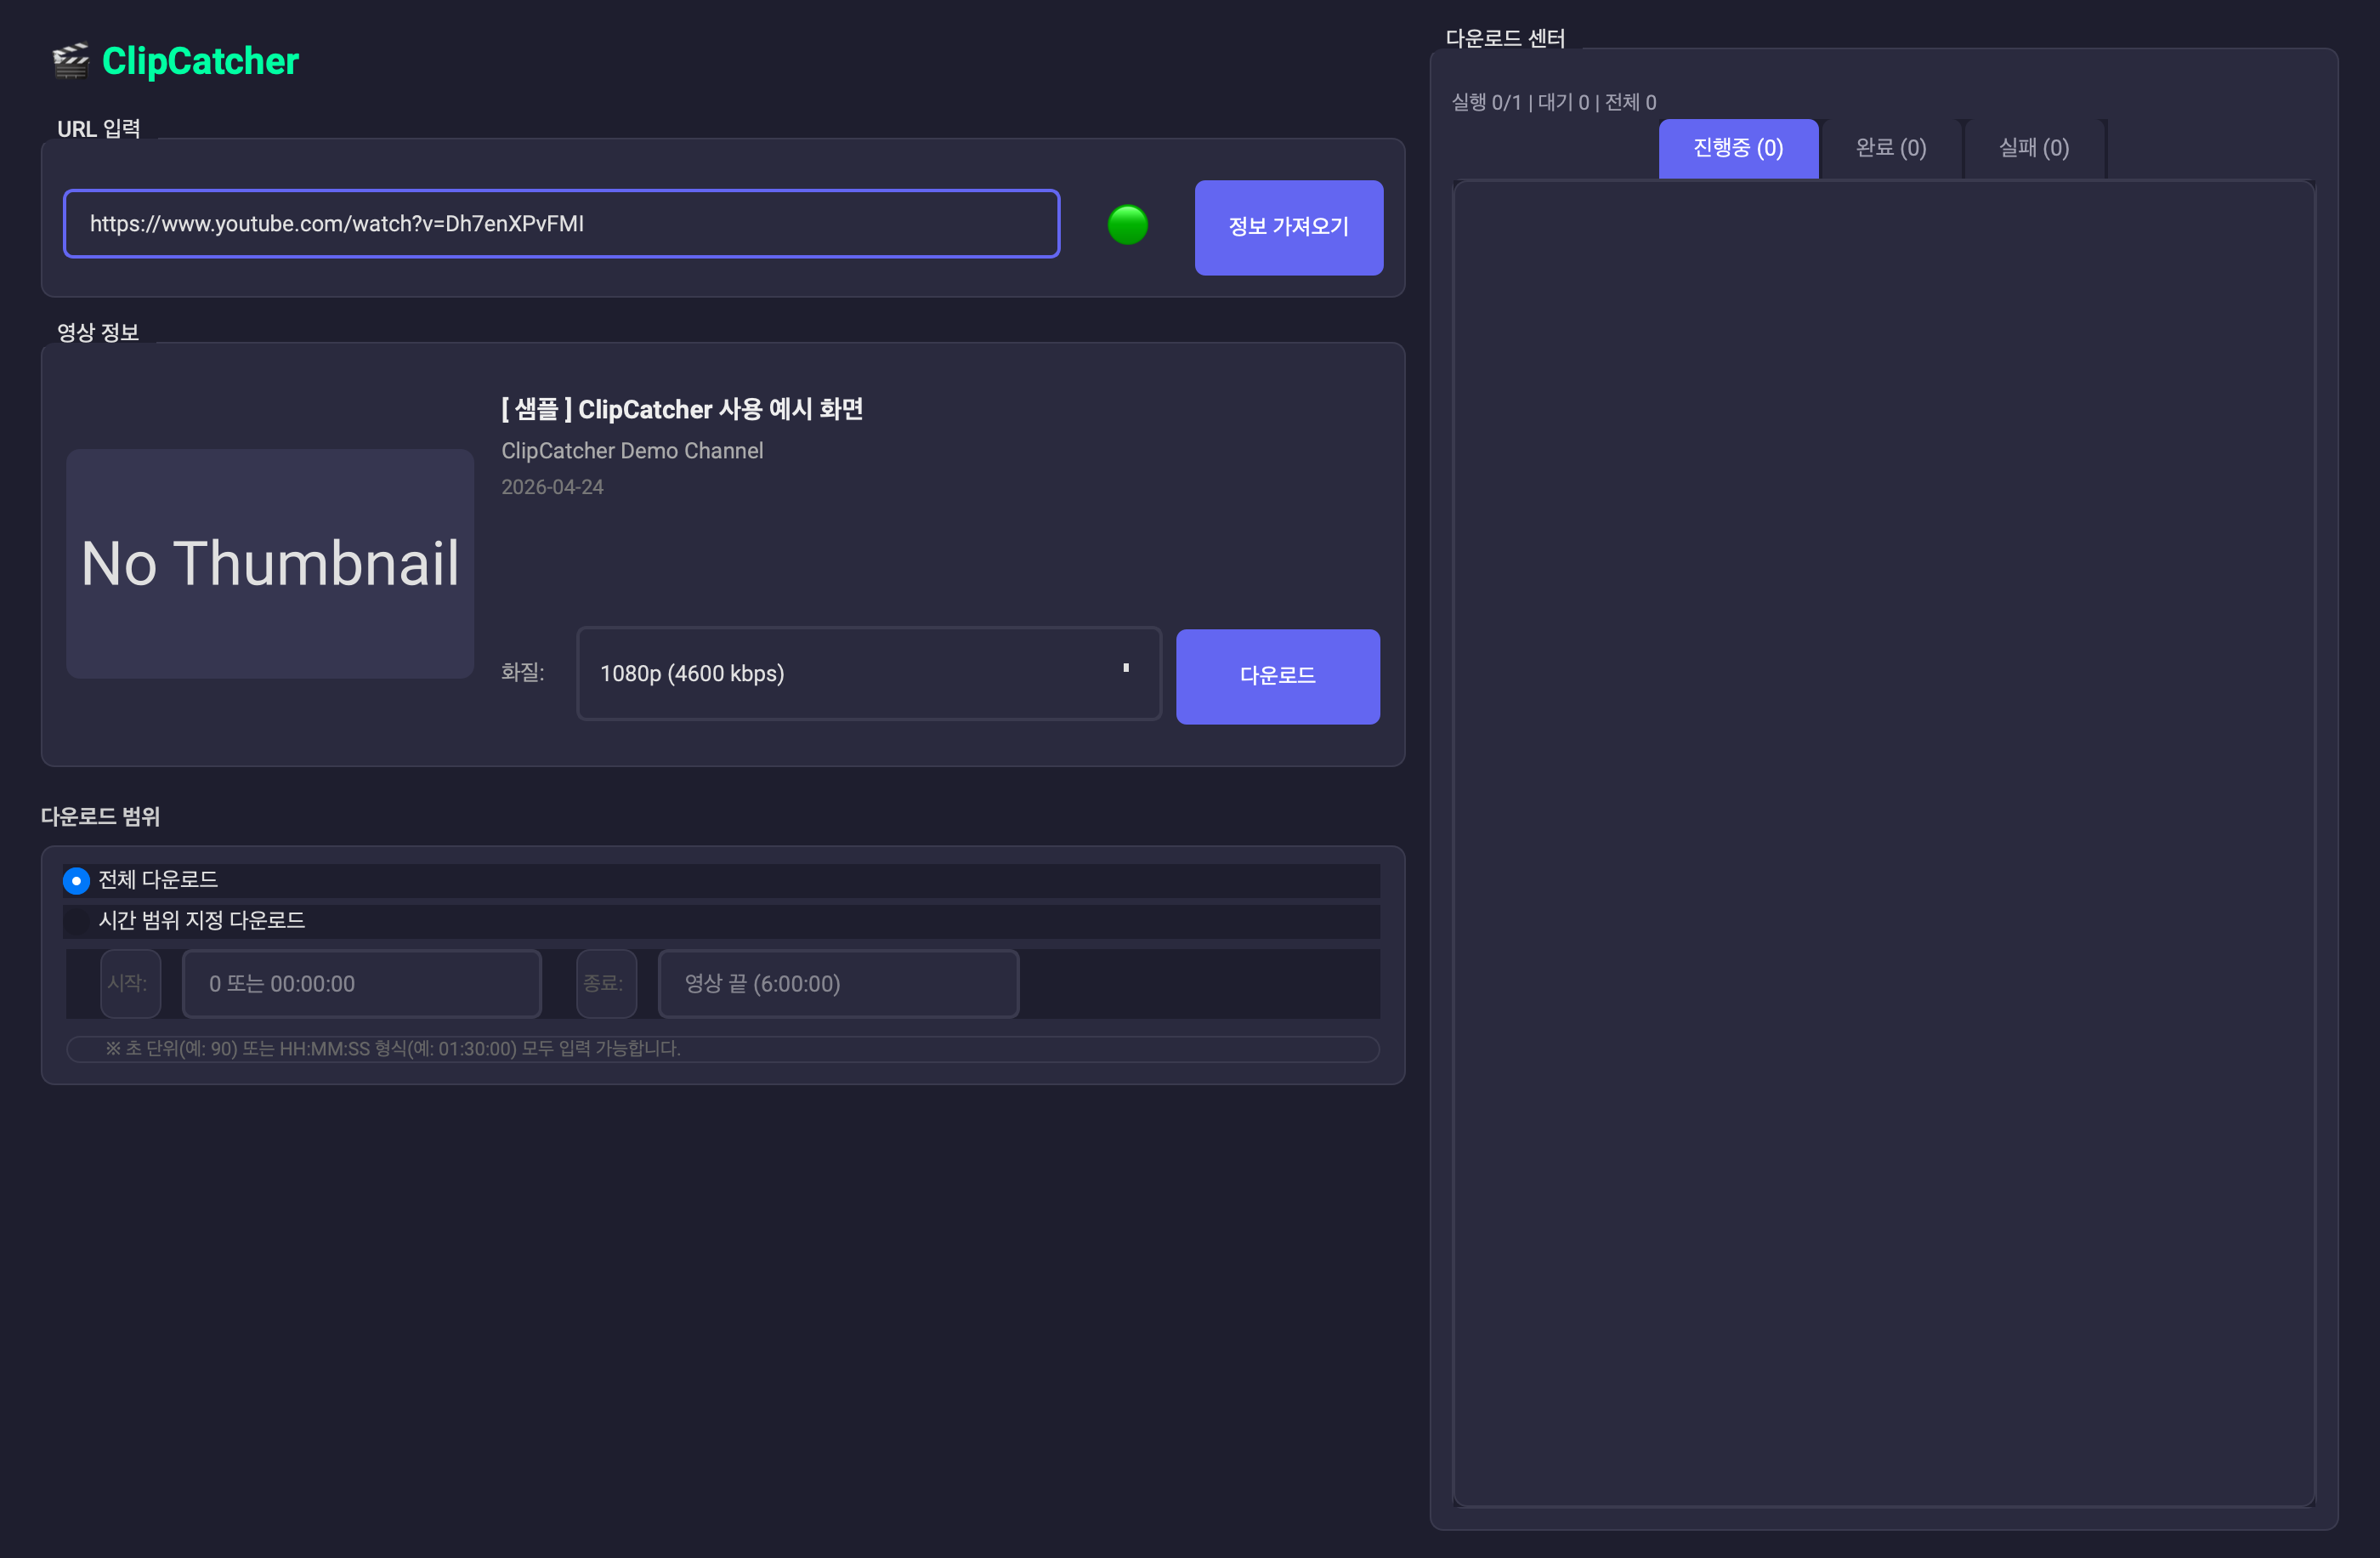Click the 'ClipCatcher Demo Channel' channel name
This screenshot has width=2380, height=1558.
click(x=632, y=452)
